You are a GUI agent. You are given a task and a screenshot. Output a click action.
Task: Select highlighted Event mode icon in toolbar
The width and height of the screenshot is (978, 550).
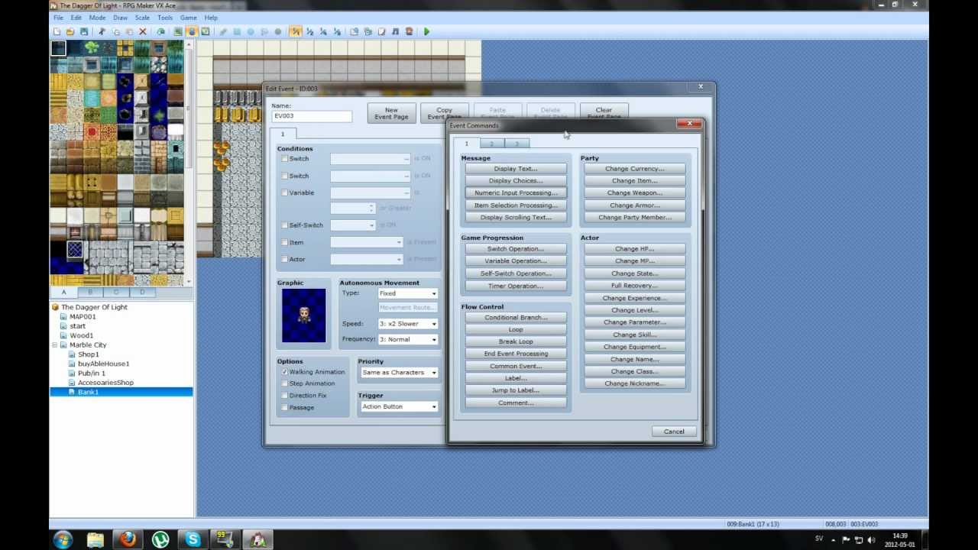click(193, 31)
